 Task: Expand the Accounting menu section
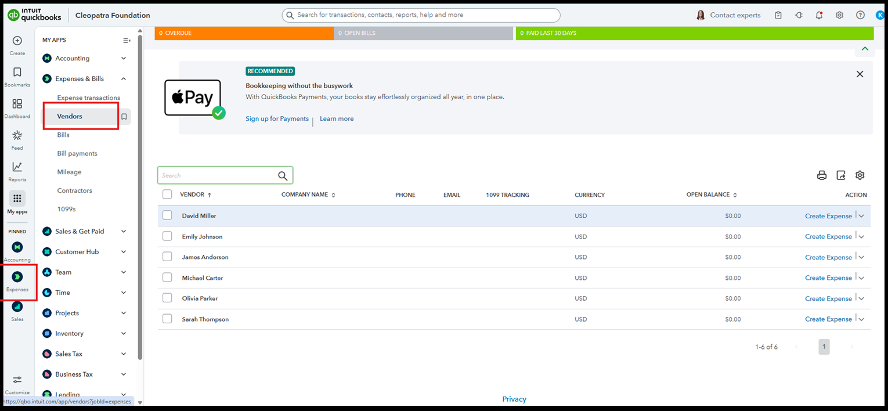(x=124, y=58)
